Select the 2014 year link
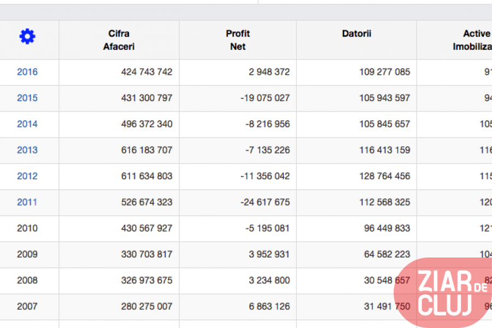Viewport: 492px width, 328px height. click(x=27, y=124)
